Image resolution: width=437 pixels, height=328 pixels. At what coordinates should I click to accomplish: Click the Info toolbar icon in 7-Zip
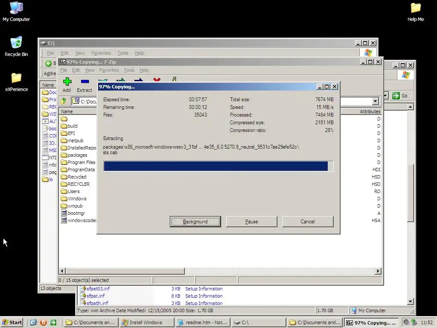[174, 79]
